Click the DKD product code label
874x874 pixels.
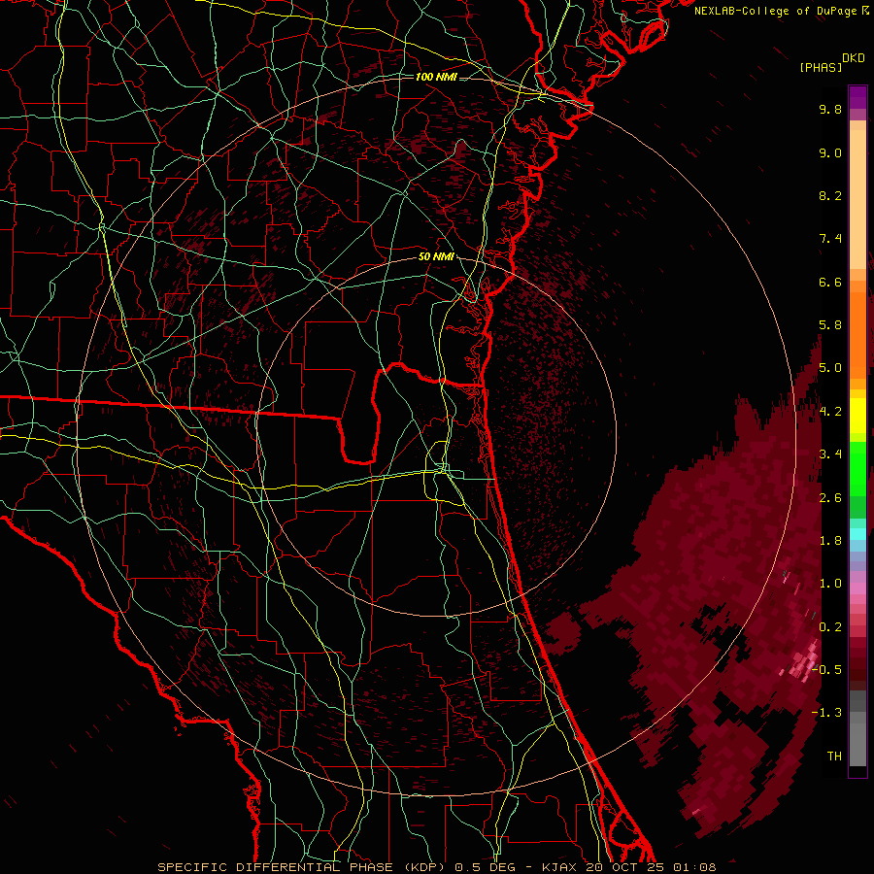854,57
